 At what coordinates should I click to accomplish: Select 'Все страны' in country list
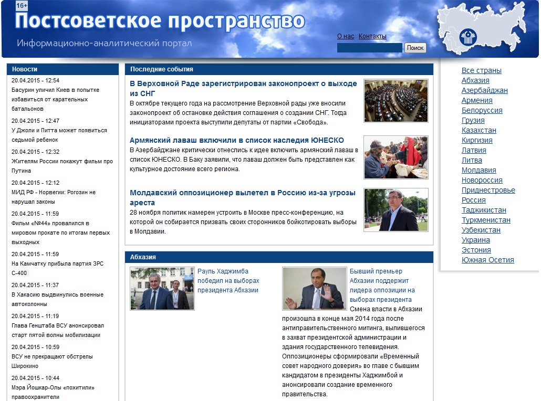481,70
